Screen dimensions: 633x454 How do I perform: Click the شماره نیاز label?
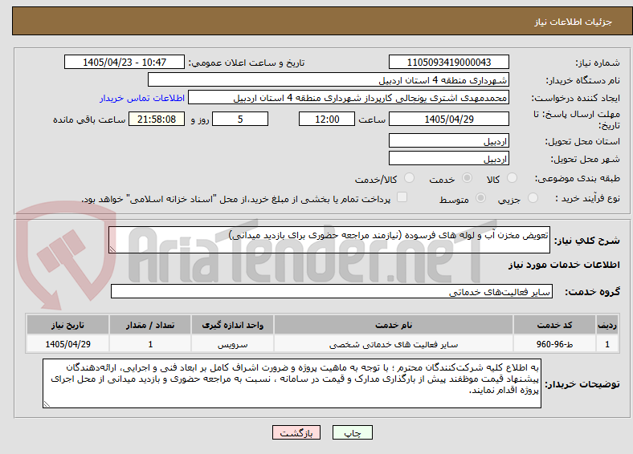coord(598,63)
